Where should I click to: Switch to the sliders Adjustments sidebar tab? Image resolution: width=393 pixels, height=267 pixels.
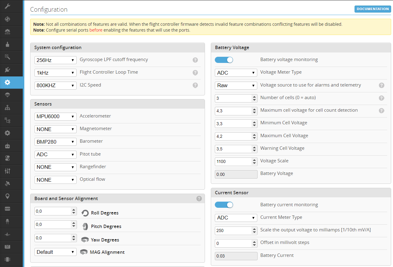click(8, 171)
